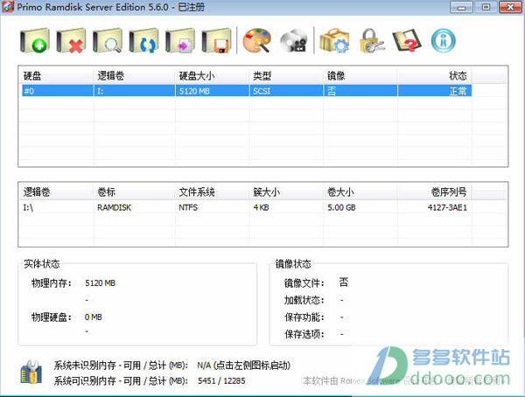Image resolution: width=525 pixels, height=397 pixels.
Task: Open the palette customization icon
Action: pyautogui.click(x=256, y=40)
